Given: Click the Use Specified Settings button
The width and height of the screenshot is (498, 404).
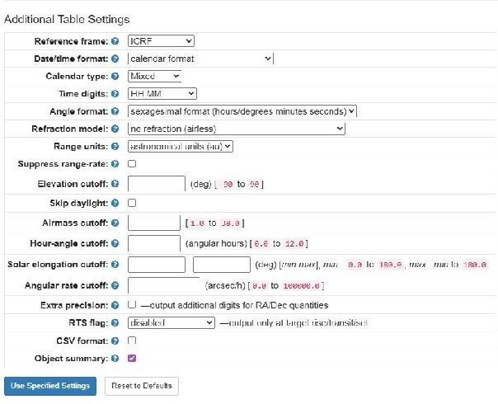Looking at the screenshot, I should [51, 386].
